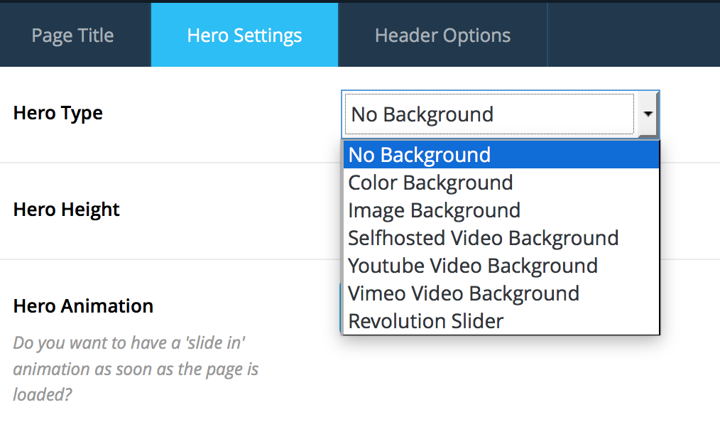Pick Vimeo Video Background option
The width and height of the screenshot is (720, 422).
pos(501,293)
